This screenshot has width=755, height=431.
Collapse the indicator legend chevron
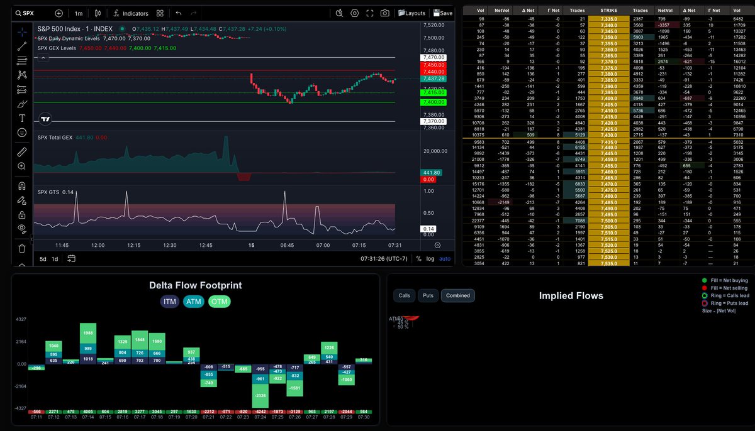coord(43,57)
